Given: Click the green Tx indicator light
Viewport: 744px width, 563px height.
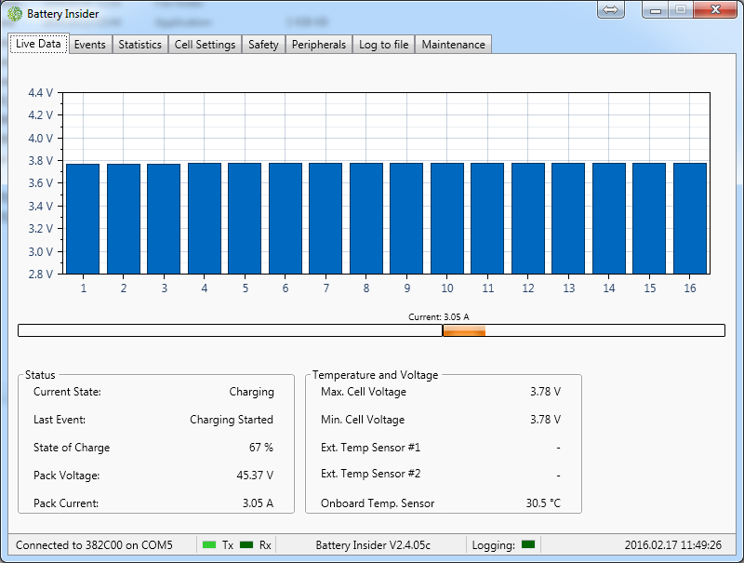Looking at the screenshot, I should 209,544.
